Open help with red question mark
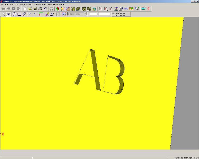This screenshot has height=159, width=199. pyautogui.click(x=148, y=9)
